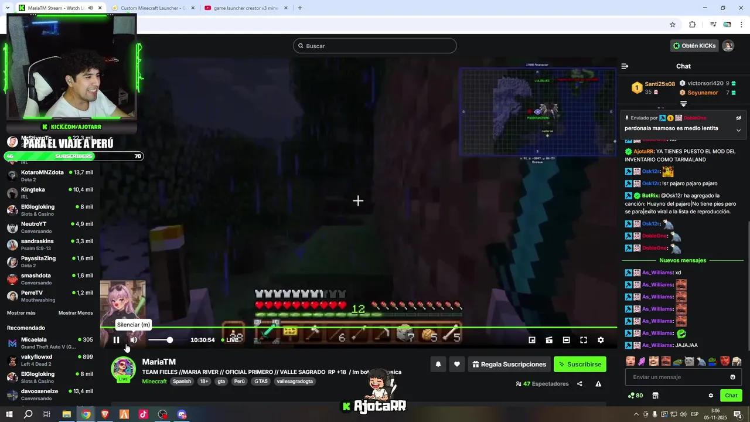The width and height of the screenshot is (750, 422).
Task: Expand the pinned message chevron
Action: point(738,130)
